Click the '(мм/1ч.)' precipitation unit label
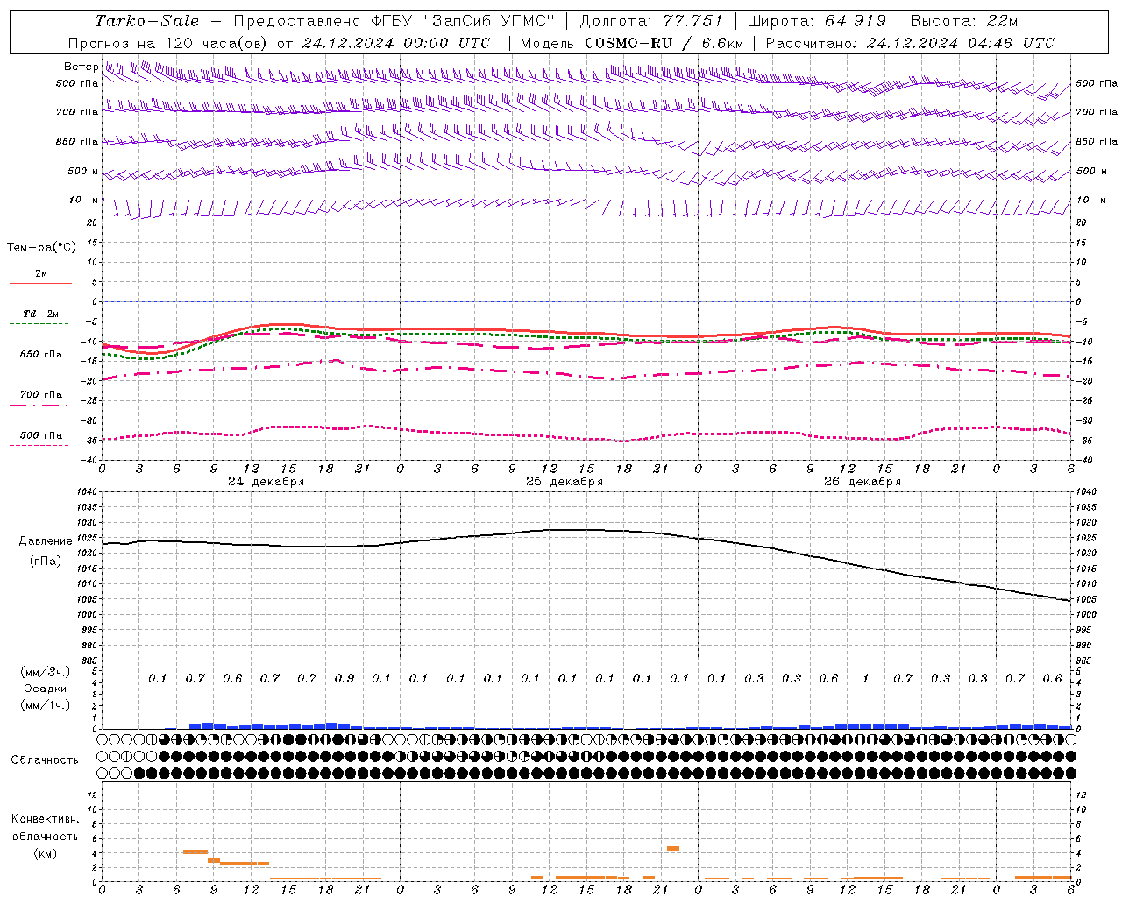Image resolution: width=1122 pixels, height=897 pixels. pyautogui.click(x=46, y=705)
